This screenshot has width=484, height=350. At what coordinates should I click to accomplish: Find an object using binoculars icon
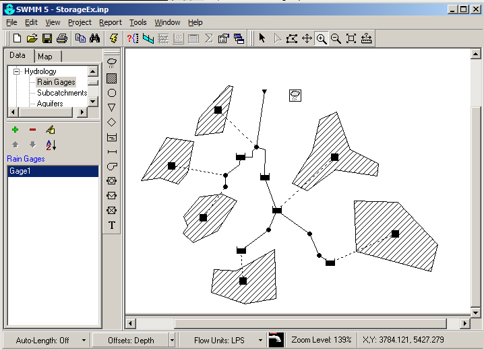tap(95, 38)
